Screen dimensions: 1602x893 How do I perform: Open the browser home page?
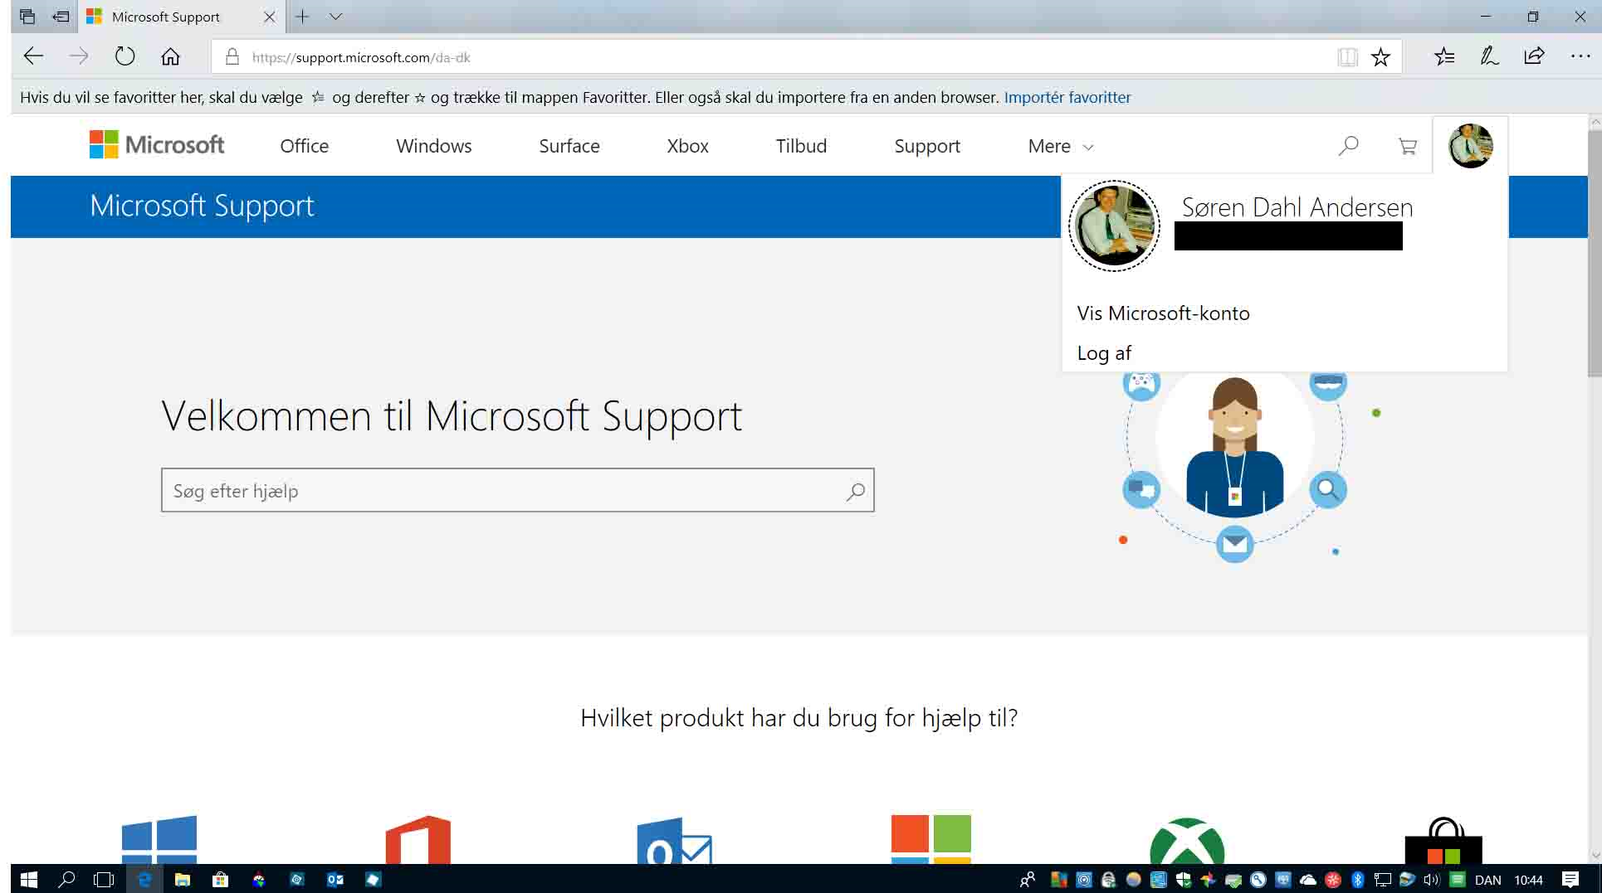(170, 56)
